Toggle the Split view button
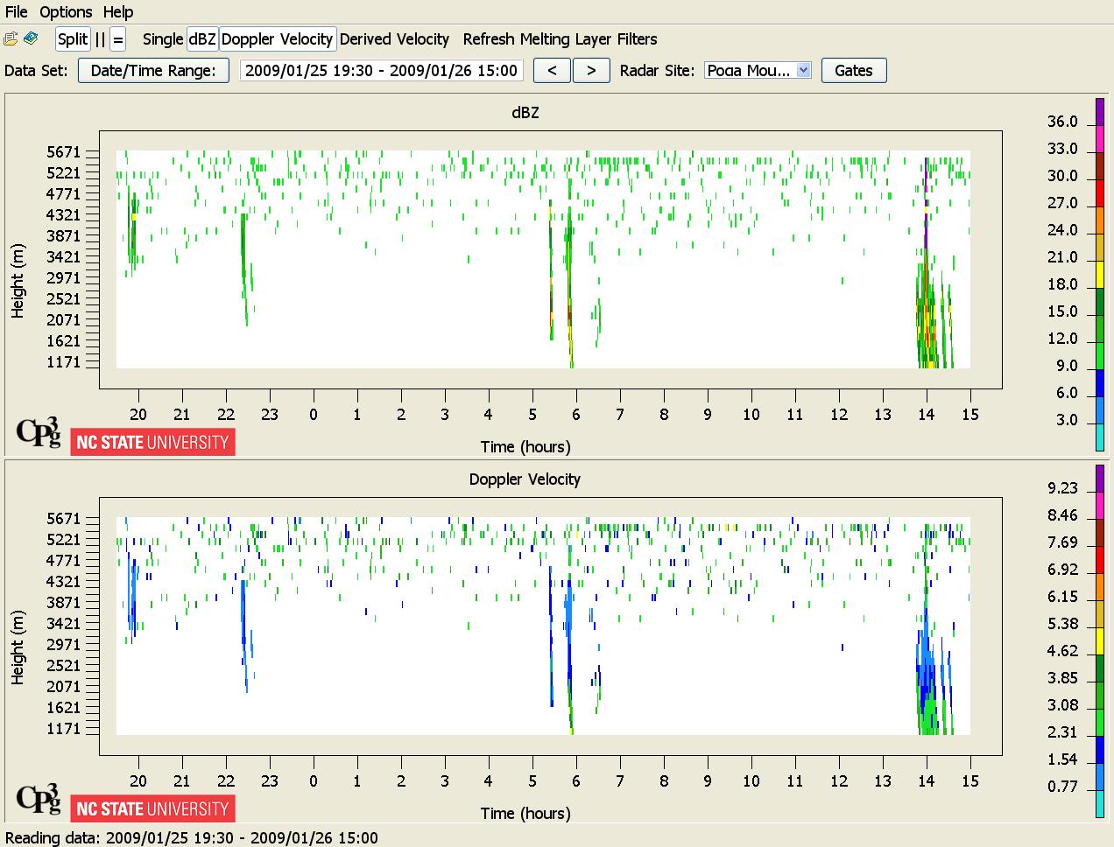 [73, 39]
